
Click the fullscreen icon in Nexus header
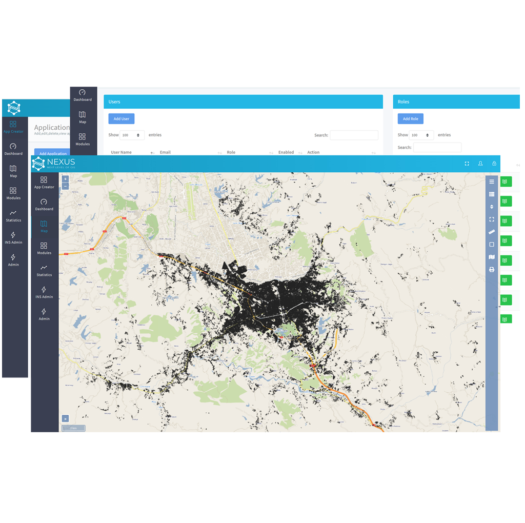[x=467, y=164]
